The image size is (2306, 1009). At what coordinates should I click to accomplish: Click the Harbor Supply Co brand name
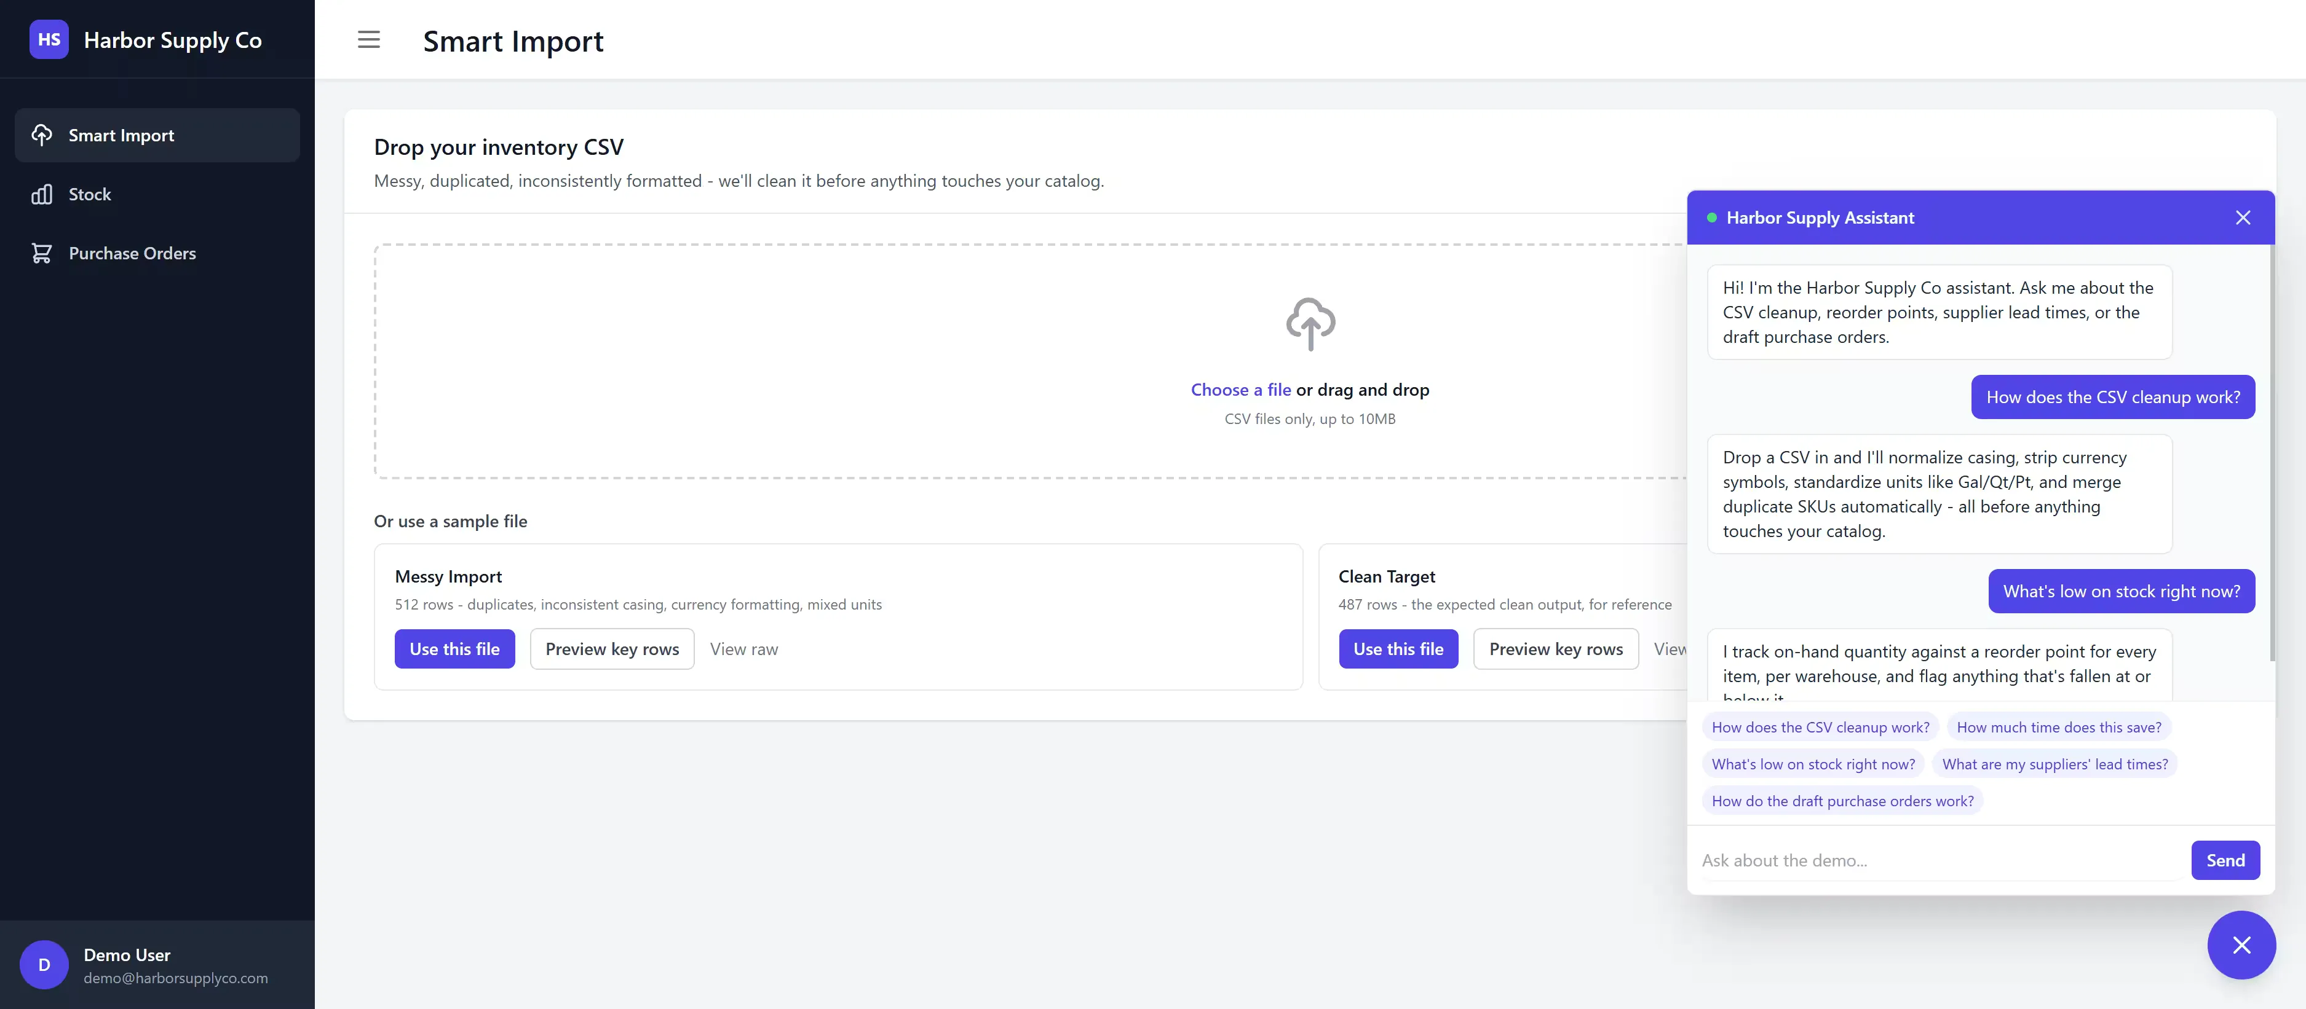tap(173, 39)
